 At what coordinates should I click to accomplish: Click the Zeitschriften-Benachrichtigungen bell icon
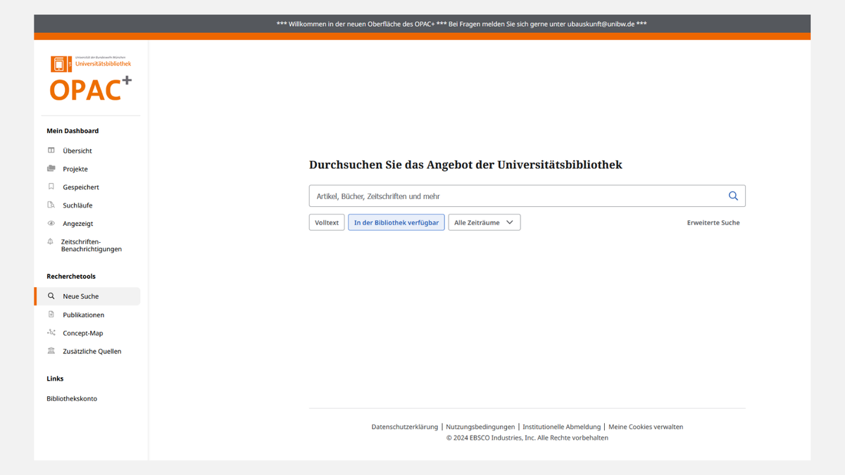50,241
